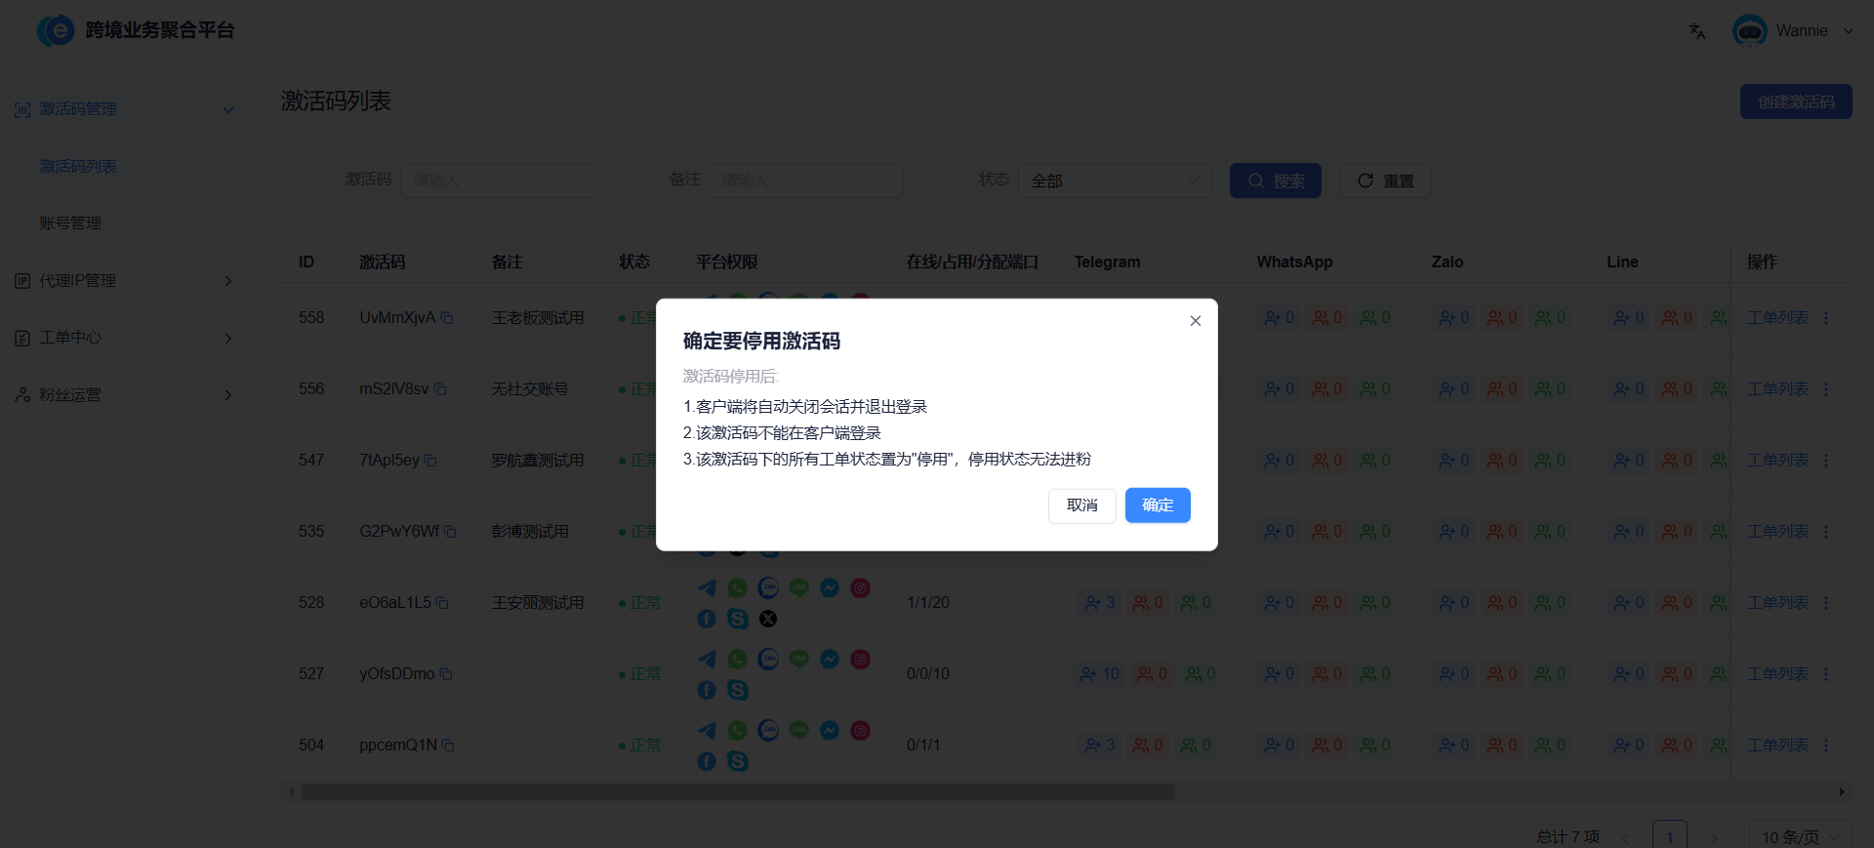Click the Instagram icon in row 527
This screenshot has height=848, width=1874.
coord(860,660)
